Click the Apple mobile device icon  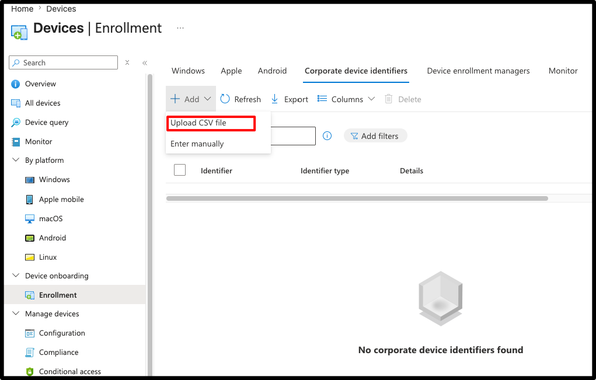pos(29,200)
